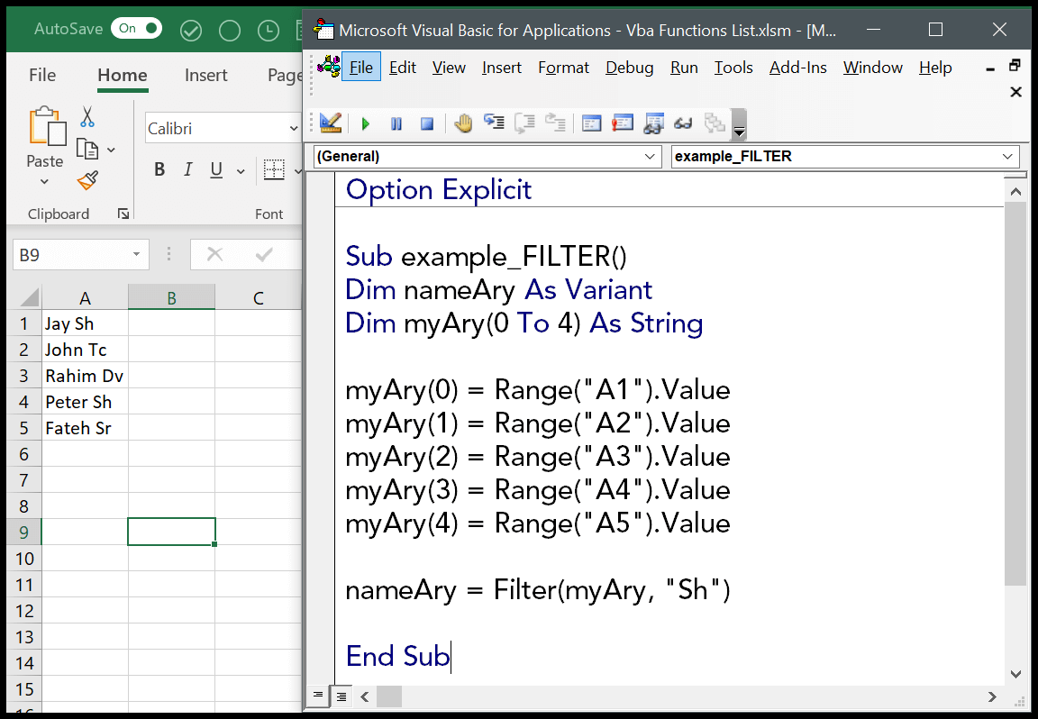Switch to Excel's Insert ribbon tab
The width and height of the screenshot is (1038, 719).
point(205,75)
